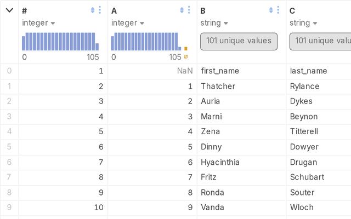Click column B 101 unique values button

click(x=239, y=41)
